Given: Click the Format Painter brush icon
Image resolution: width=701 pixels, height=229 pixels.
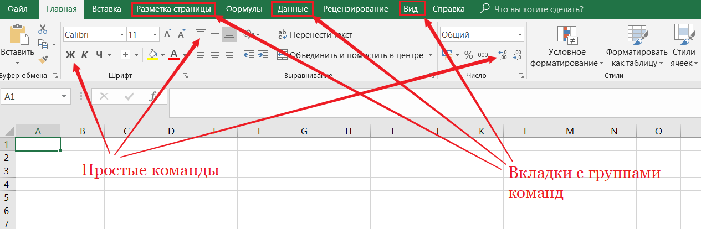Looking at the screenshot, I should pos(43,59).
